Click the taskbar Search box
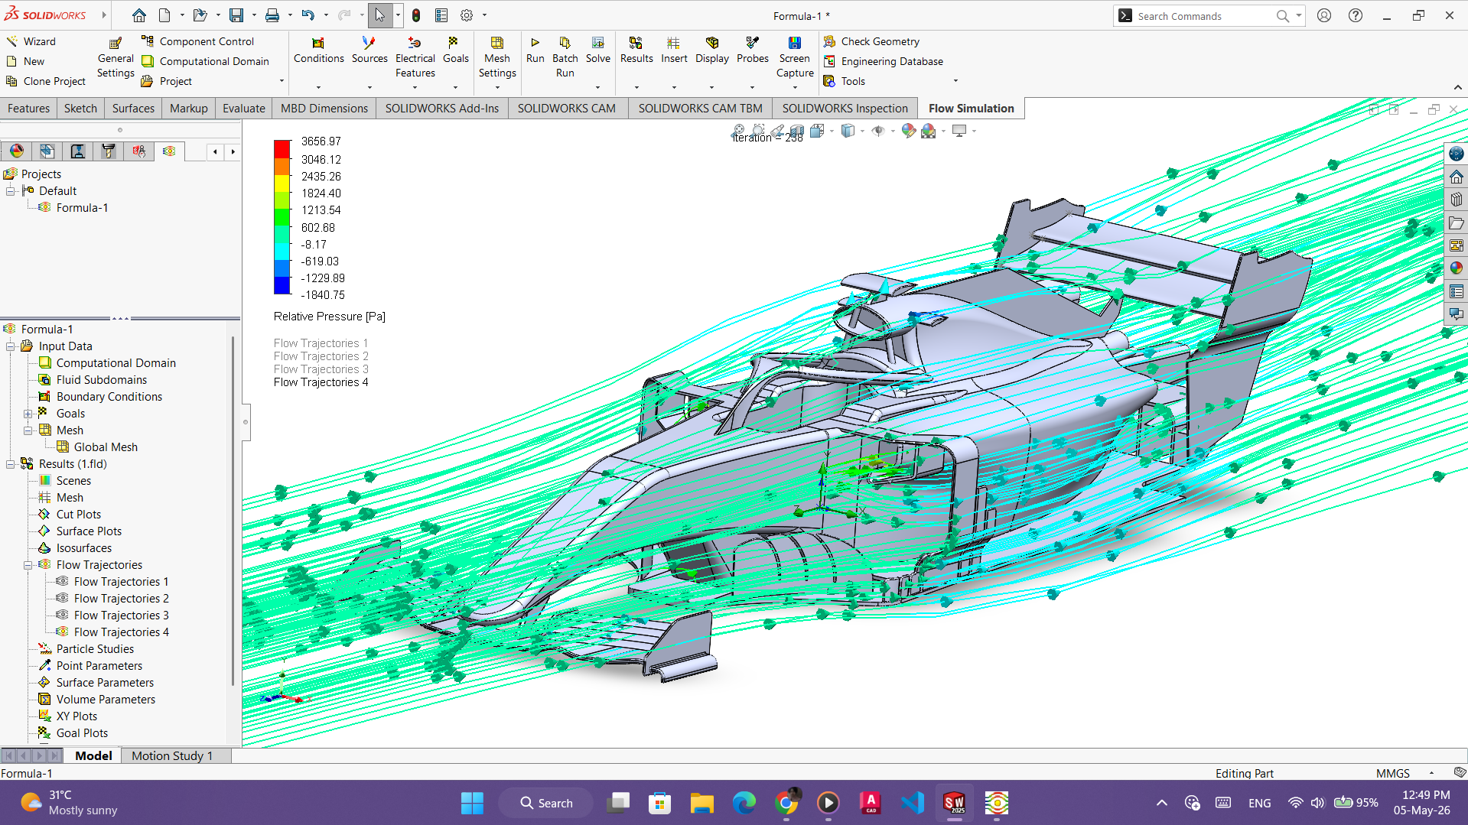This screenshot has width=1468, height=825. point(545,803)
